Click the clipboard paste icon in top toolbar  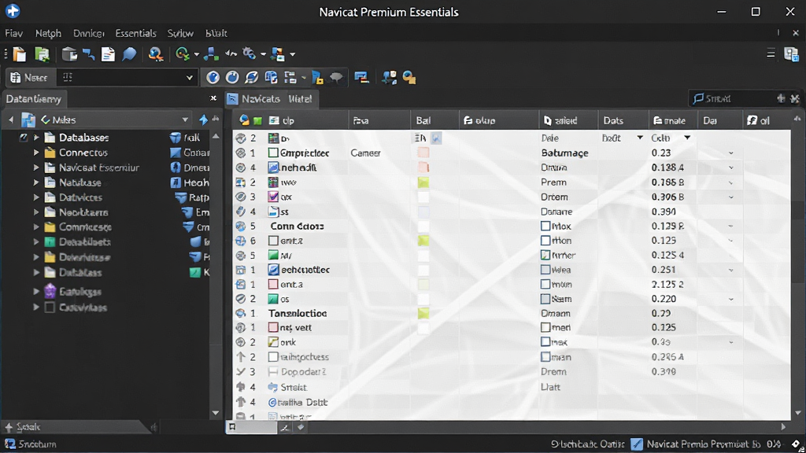click(20, 54)
